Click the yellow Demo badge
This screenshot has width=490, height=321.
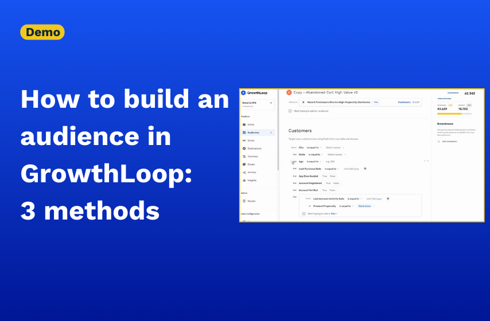[x=42, y=32]
